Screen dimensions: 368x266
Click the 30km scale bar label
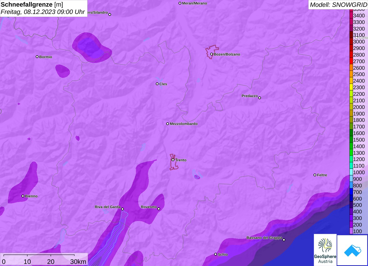(x=78, y=262)
